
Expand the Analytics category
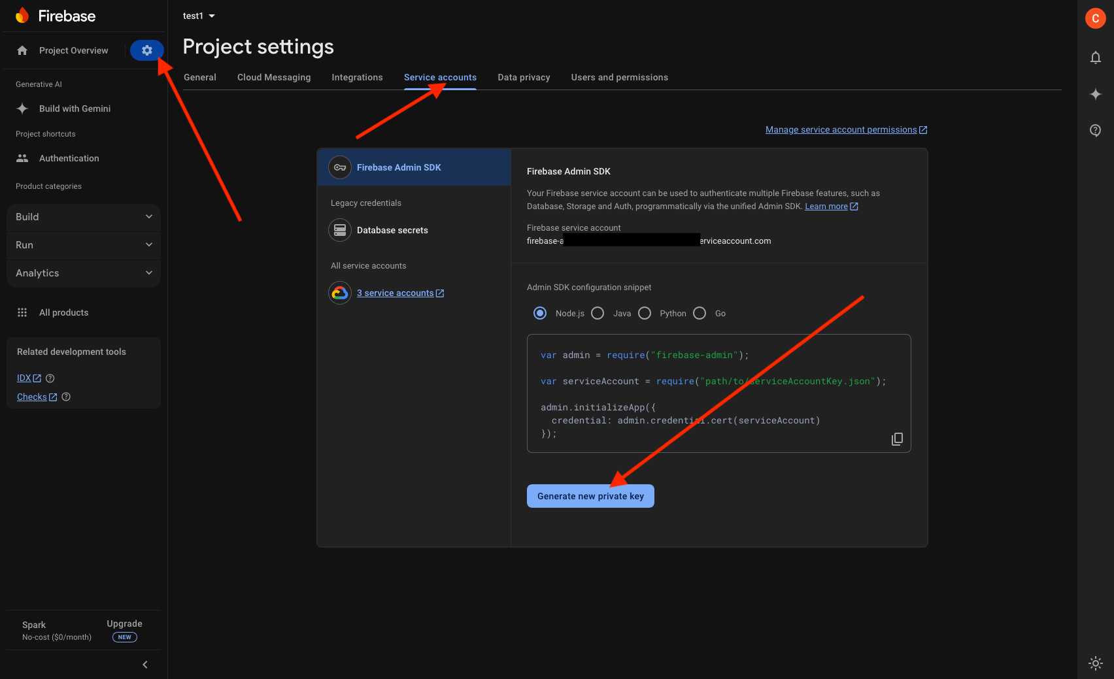[x=84, y=273]
